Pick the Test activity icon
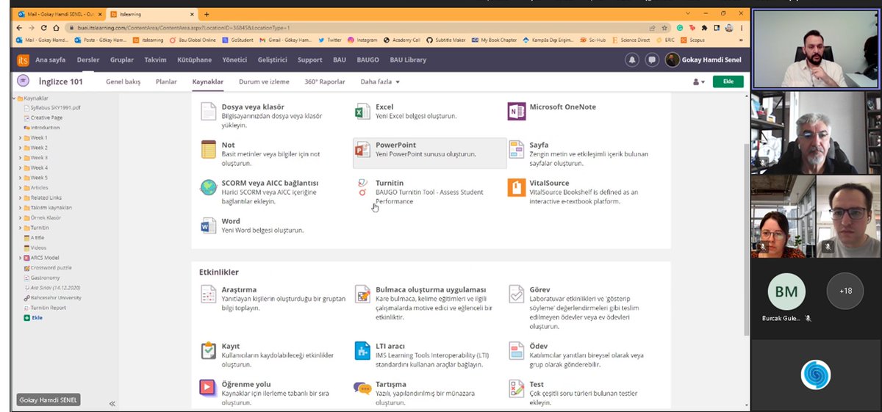882x412 pixels. [516, 388]
